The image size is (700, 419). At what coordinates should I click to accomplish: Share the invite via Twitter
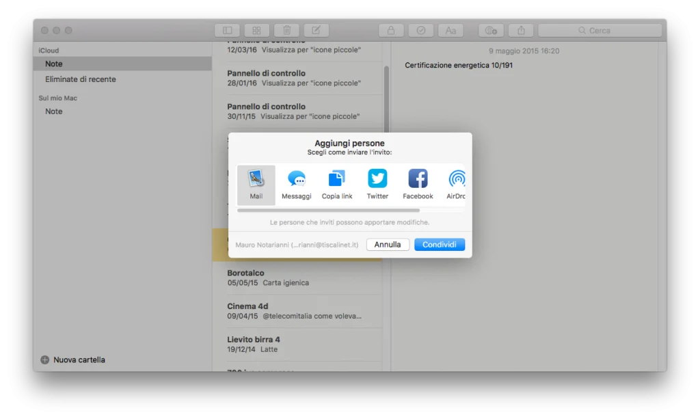point(377,183)
